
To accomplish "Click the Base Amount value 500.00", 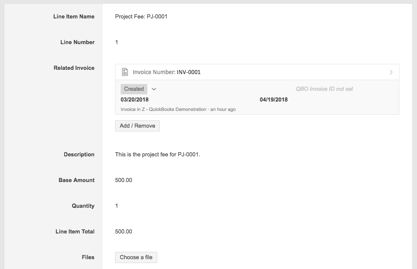I will point(123,180).
